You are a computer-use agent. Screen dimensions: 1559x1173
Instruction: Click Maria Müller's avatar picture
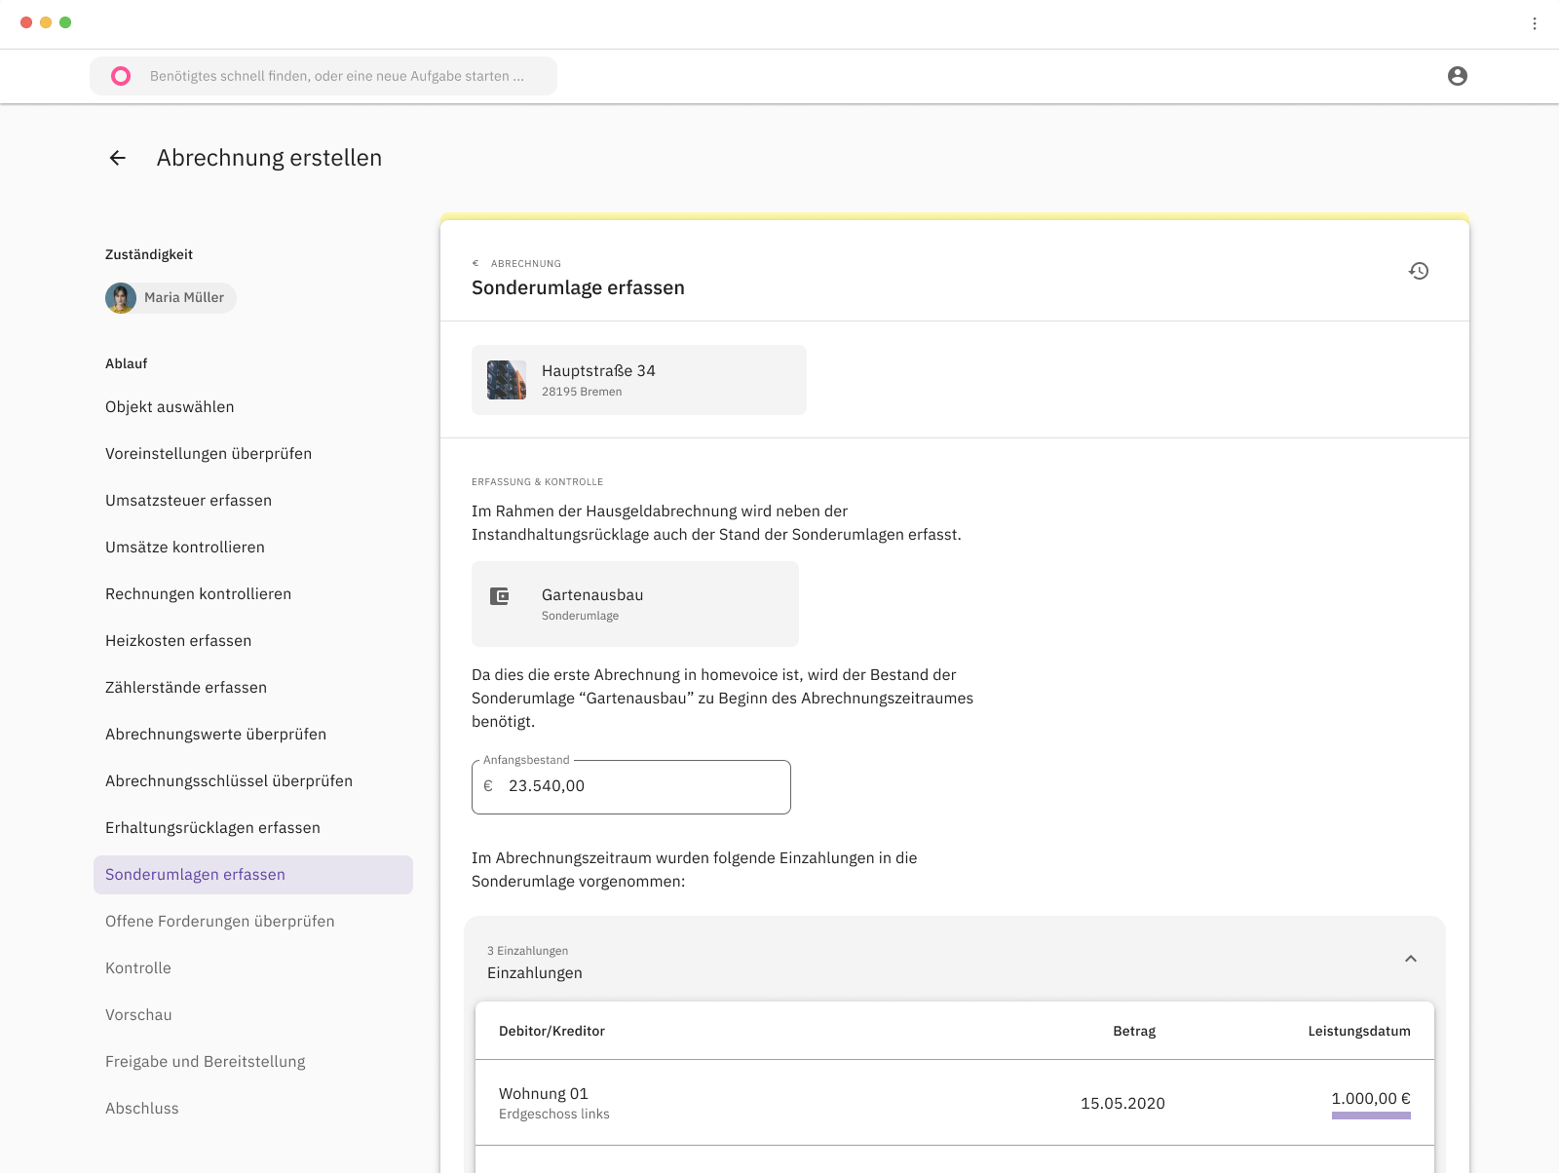[x=121, y=298]
